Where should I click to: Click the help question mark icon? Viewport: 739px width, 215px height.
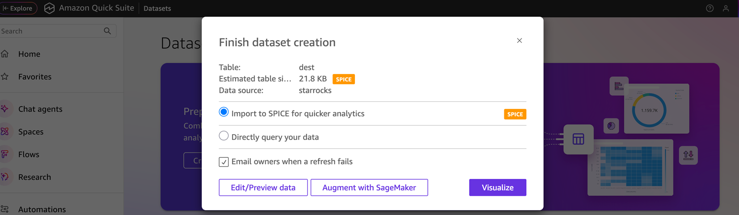click(x=709, y=8)
